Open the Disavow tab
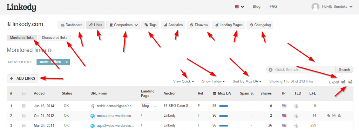Screen dimensions: 359x130 (198, 25)
